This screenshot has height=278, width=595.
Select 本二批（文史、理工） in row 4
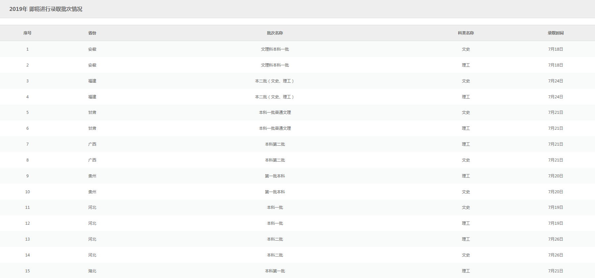click(x=275, y=97)
